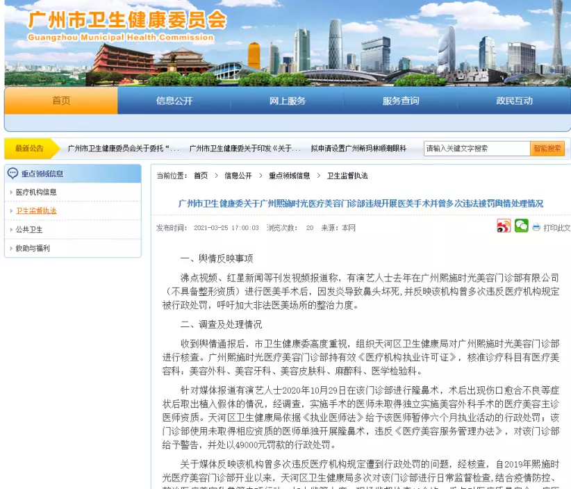This screenshot has width=571, height=489.
Task: Open 公共卫生 sidebar item
Action: pyautogui.click(x=29, y=229)
